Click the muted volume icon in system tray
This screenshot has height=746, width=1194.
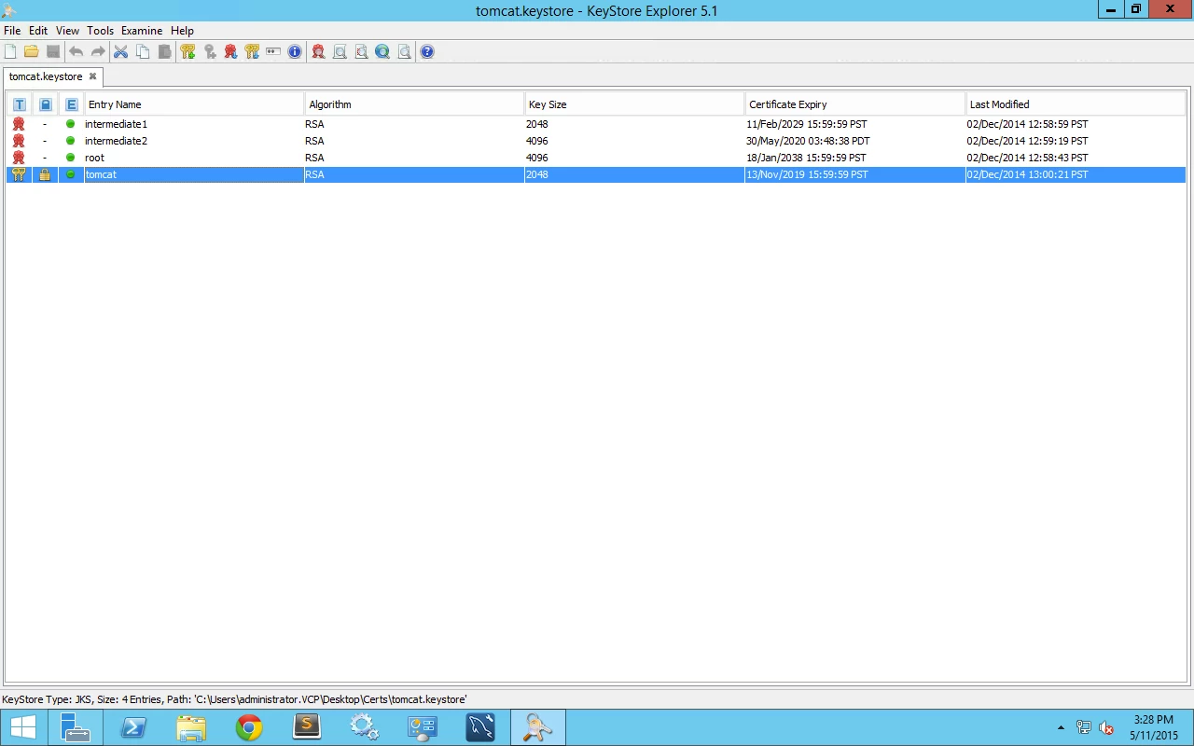pyautogui.click(x=1106, y=727)
